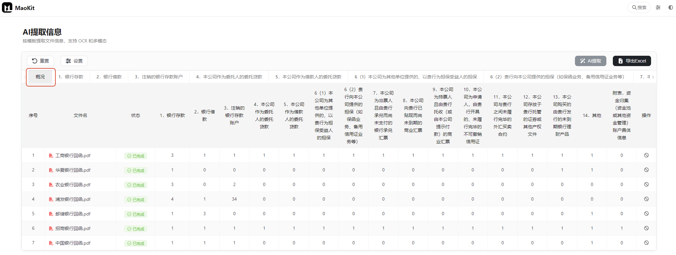Click value 4 in 浦发银行 银行存款 cell
This screenshot has width=676, height=255.
[x=172, y=199]
